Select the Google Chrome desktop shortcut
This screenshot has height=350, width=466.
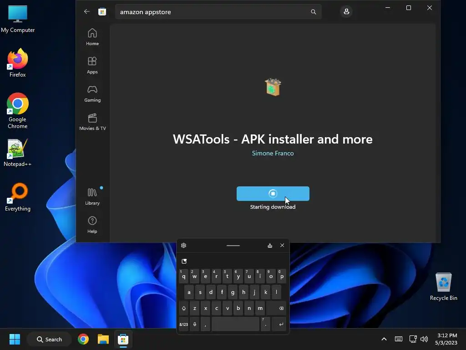(x=18, y=111)
